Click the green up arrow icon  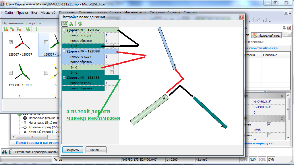click(36, 29)
